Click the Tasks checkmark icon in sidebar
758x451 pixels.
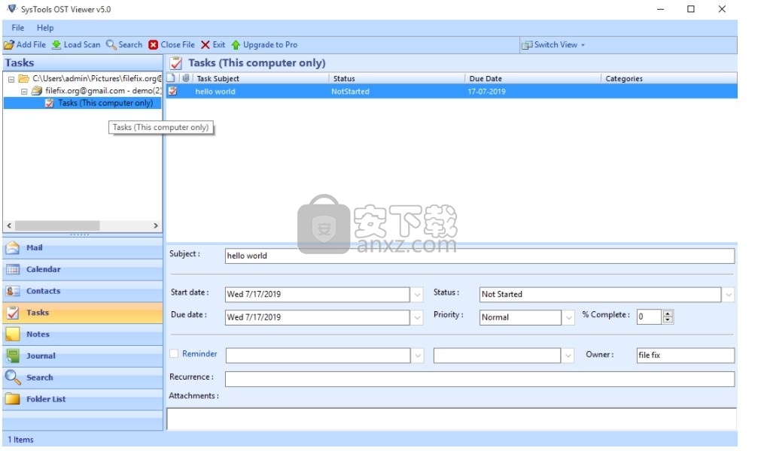click(x=13, y=313)
